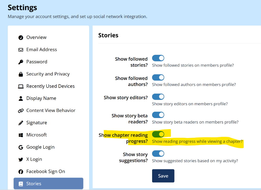
Task: Click the Security and Privacy lock icon
Action: click(21, 74)
